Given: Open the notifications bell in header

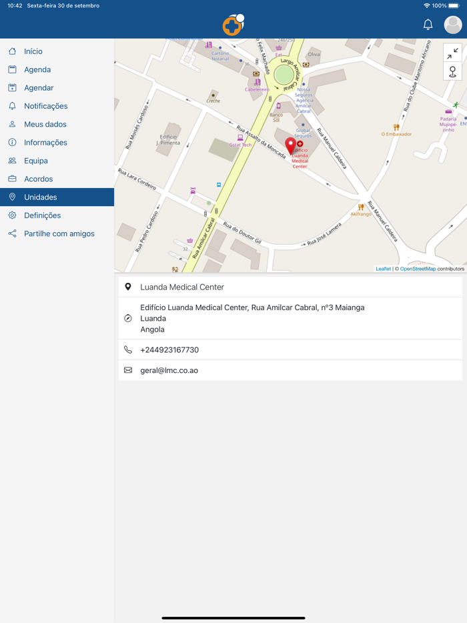Looking at the screenshot, I should point(428,25).
